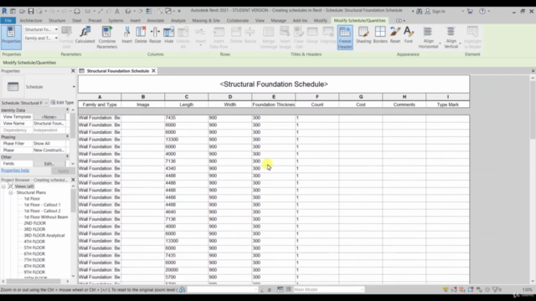Viewport: 536px width, 301px height.
Task: Click the Phase Filter Show All value
Action: [49, 144]
